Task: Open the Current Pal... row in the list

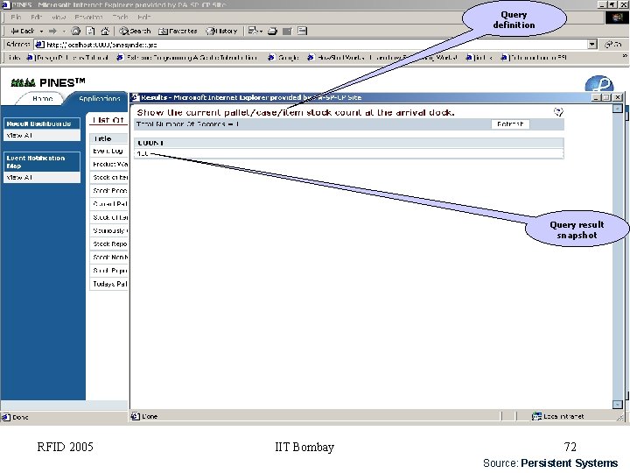Action: (108, 204)
